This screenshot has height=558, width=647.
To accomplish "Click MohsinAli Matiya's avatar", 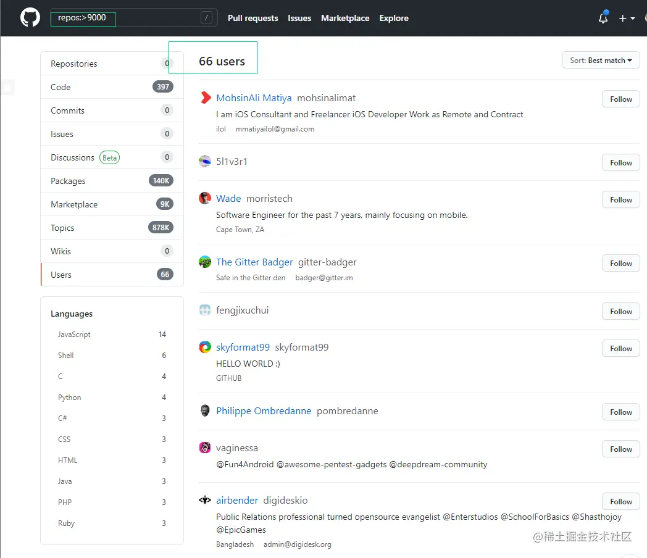I will pos(205,98).
